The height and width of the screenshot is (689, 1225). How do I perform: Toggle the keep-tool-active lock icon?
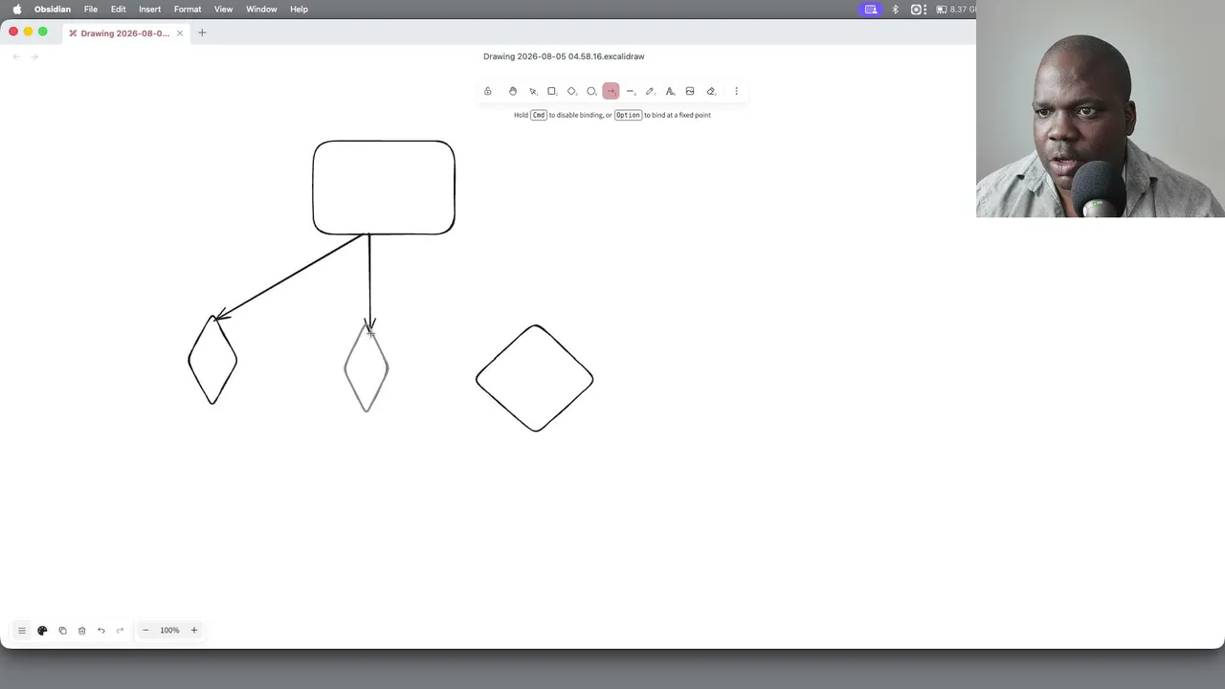(x=487, y=91)
